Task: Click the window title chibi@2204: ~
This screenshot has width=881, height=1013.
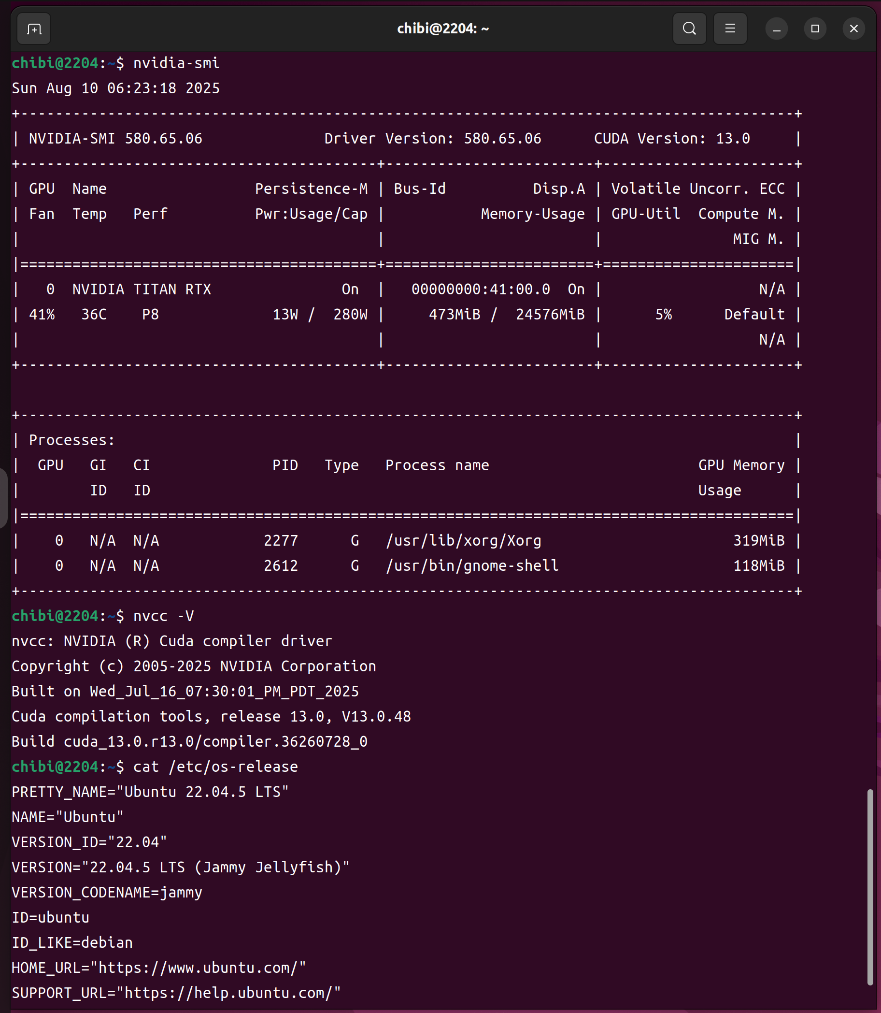Action: [442, 29]
